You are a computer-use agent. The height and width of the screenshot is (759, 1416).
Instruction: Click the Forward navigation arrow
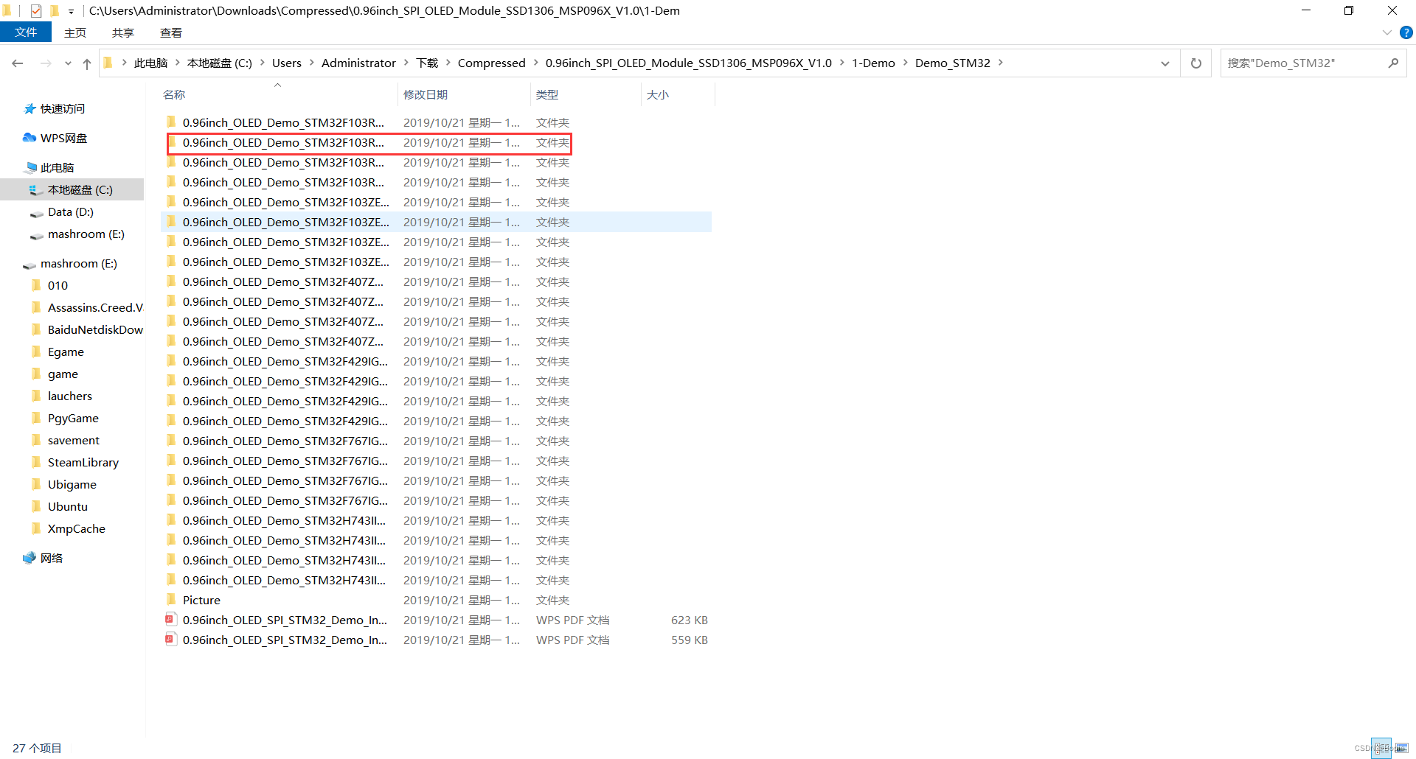tap(46, 63)
